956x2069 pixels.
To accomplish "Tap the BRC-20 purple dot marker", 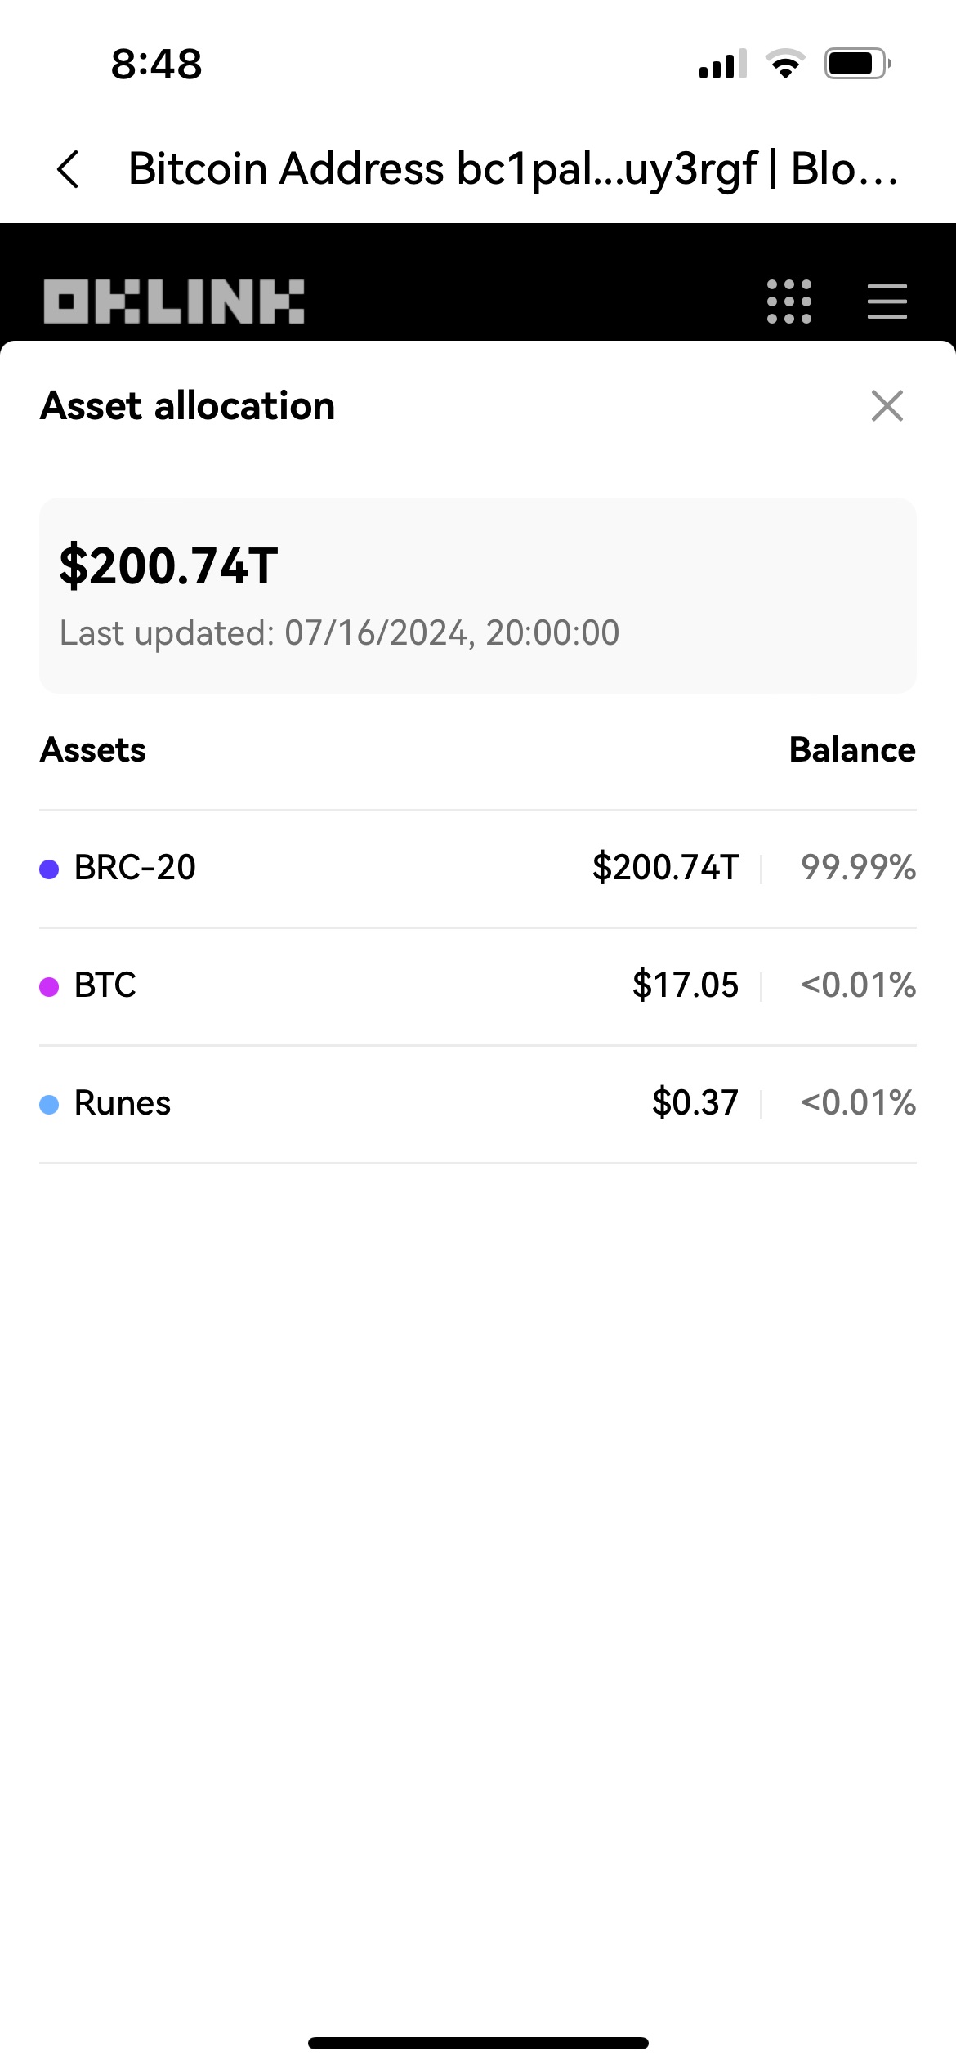I will coord(49,869).
